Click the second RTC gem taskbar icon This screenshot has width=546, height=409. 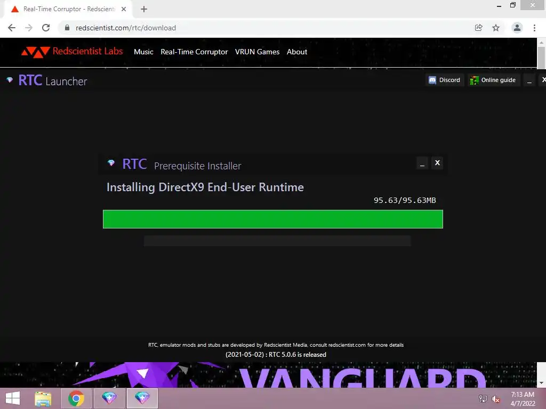[142, 398]
